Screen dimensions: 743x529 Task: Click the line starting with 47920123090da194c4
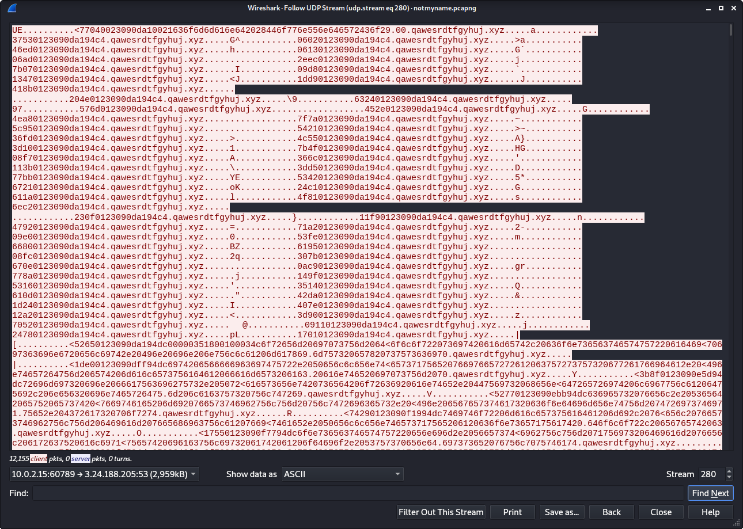[297, 227]
